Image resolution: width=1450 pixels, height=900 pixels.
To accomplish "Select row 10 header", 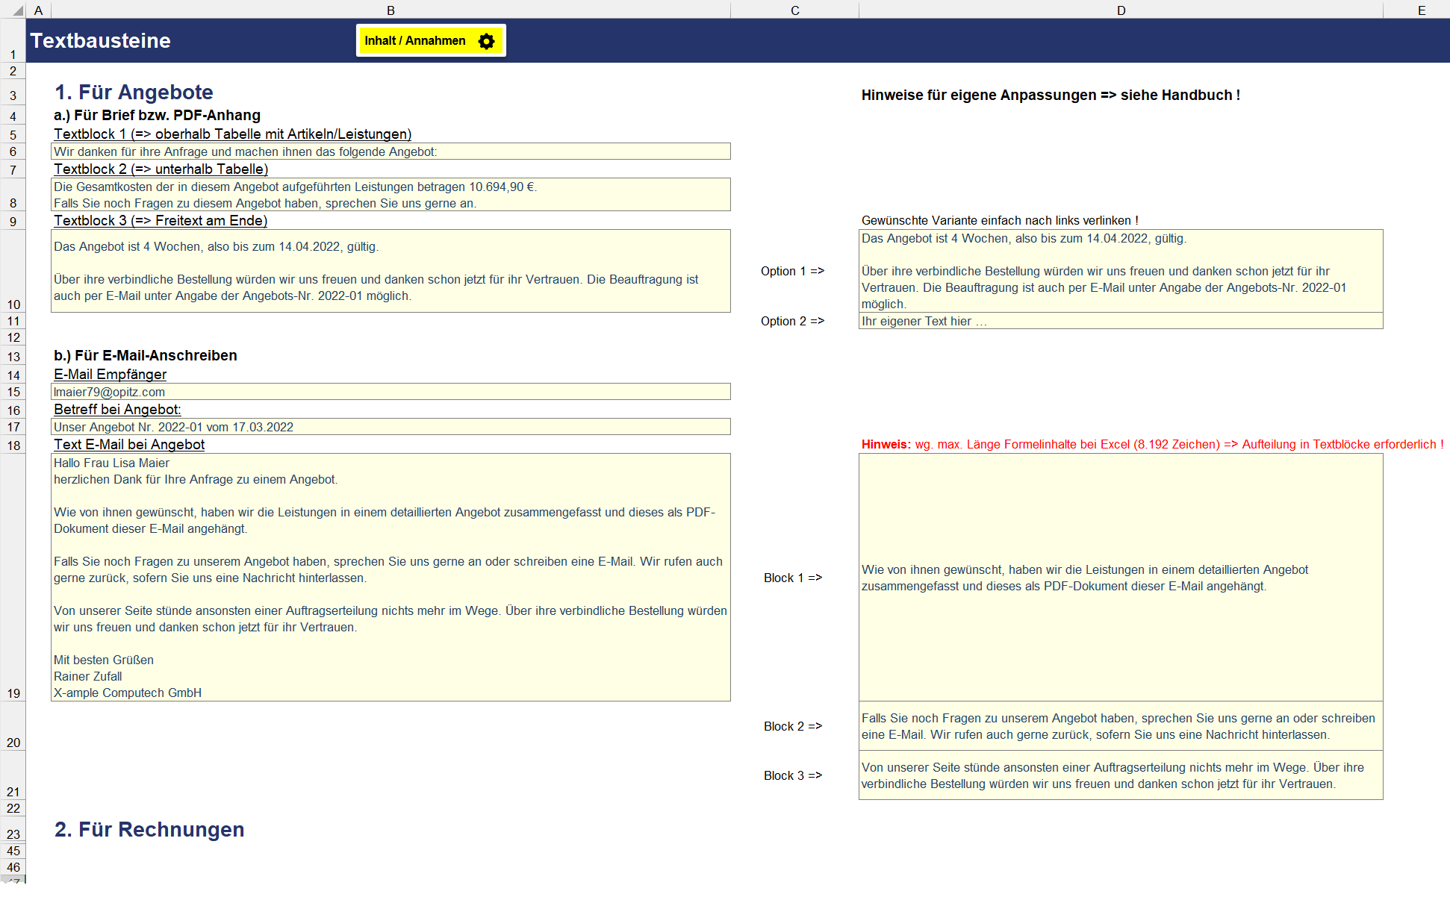I will coord(13,271).
